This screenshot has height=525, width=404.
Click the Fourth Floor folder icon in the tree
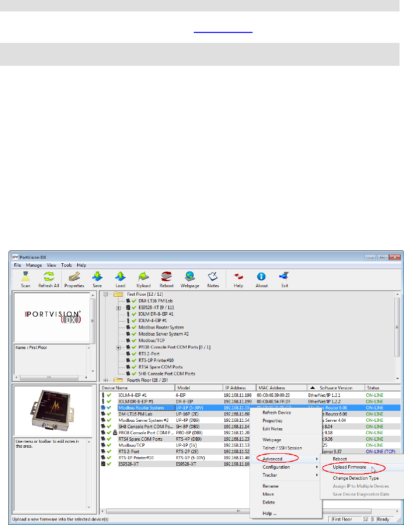coord(118,380)
